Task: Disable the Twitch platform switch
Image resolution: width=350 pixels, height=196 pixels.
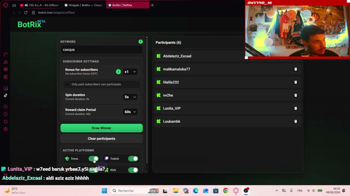Action: click(133, 159)
